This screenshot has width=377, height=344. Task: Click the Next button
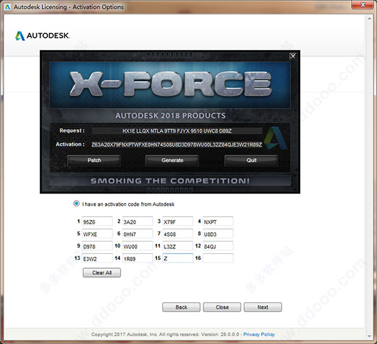click(x=263, y=307)
